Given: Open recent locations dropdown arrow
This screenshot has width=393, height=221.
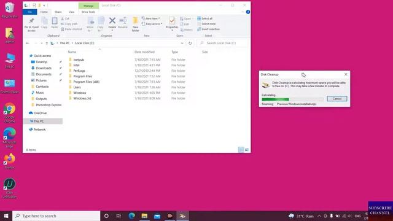Looking at the screenshot, I should click(x=41, y=43).
